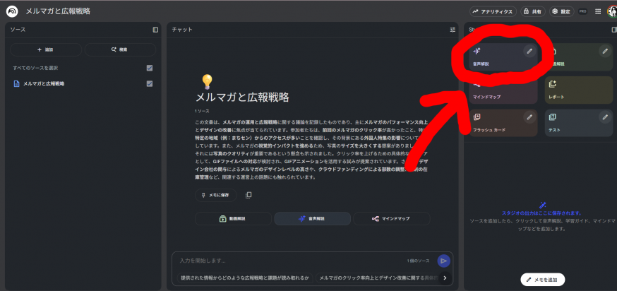Open the レポート tile in Studio

pos(578,90)
